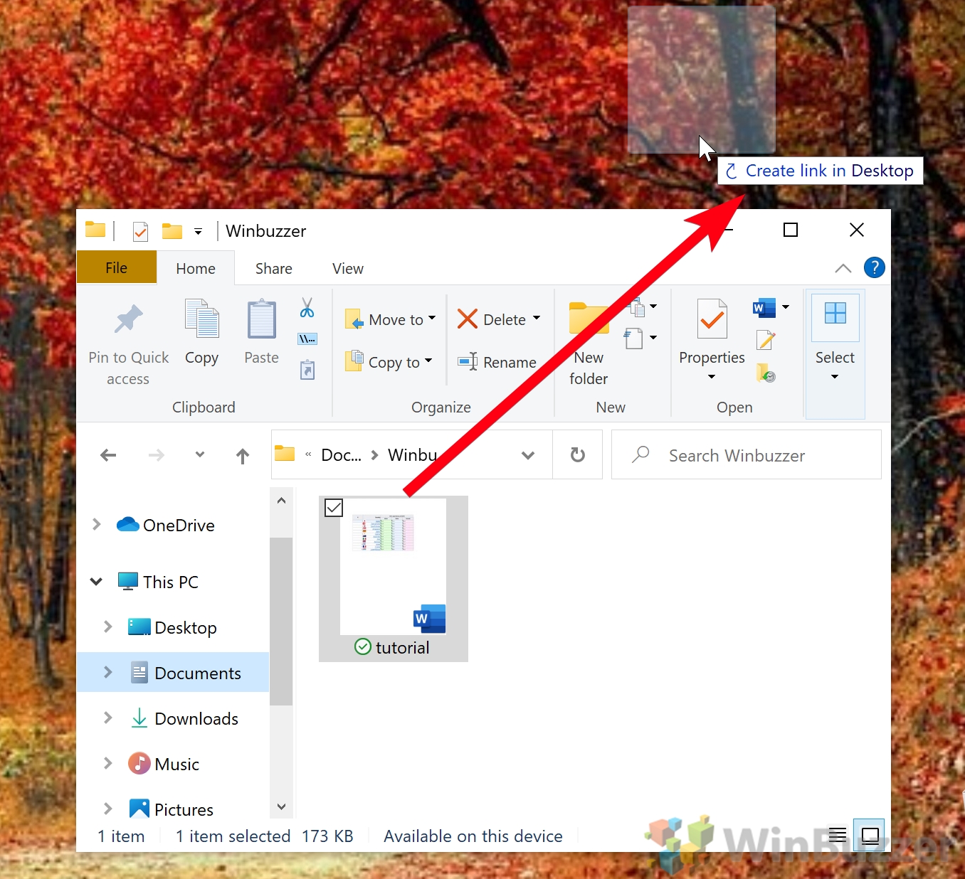Expand the OneDrive tree node
The height and width of the screenshot is (879, 965).
click(x=97, y=525)
